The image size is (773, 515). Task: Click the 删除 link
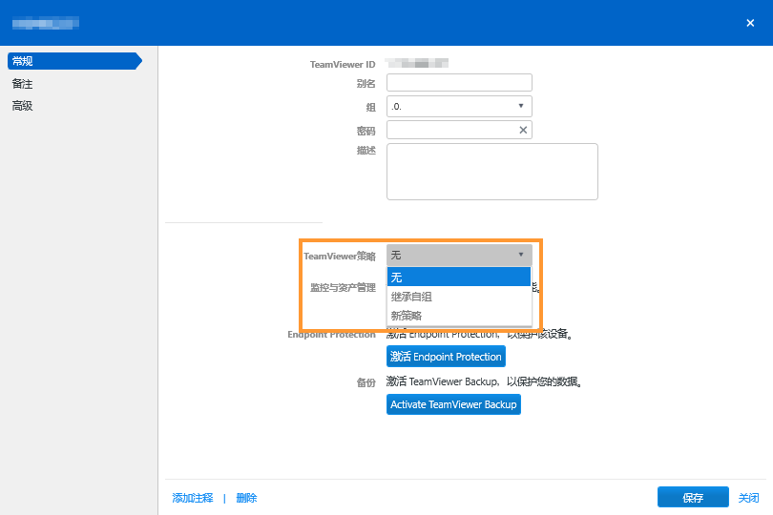246,498
